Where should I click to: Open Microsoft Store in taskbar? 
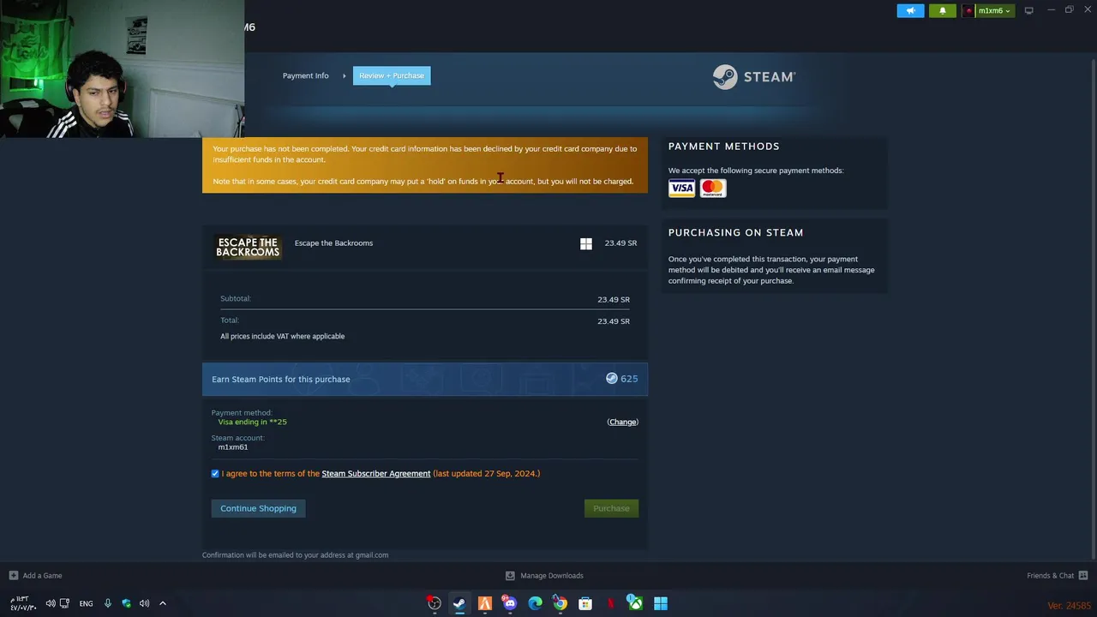click(x=585, y=603)
